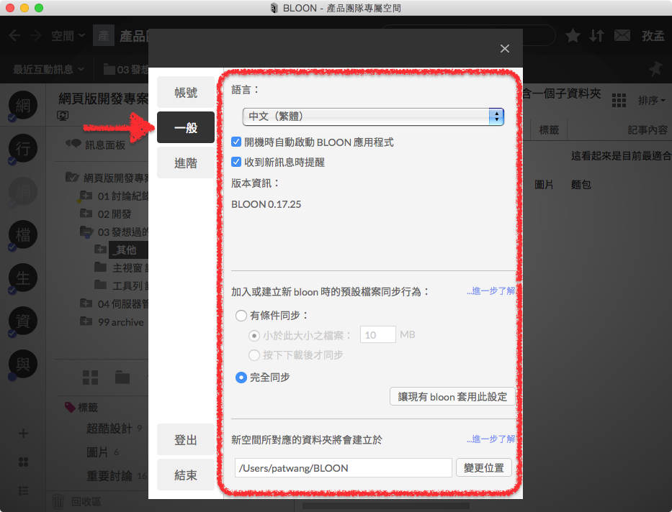Click the file size MB input field
Viewport: 672px width, 512px height.
377,334
